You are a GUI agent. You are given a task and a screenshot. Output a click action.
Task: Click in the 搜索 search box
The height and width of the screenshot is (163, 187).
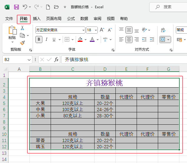click(168, 7)
